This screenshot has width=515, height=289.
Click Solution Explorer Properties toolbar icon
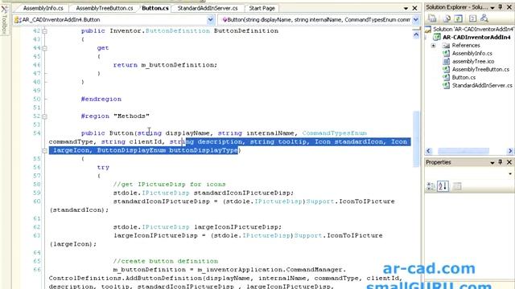click(x=432, y=18)
